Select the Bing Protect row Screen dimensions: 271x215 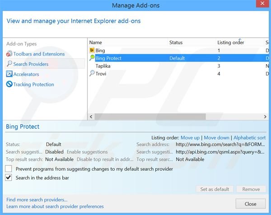[179, 58]
